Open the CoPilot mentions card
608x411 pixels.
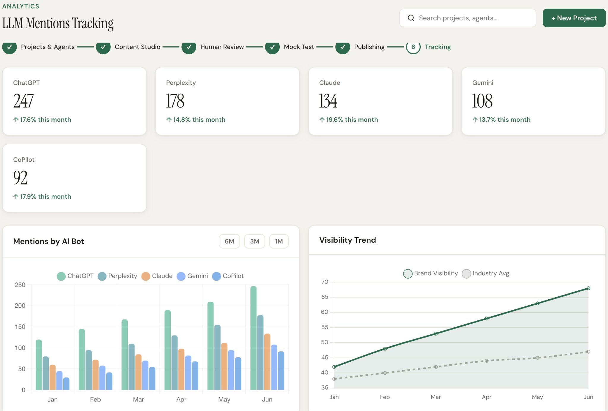[74, 178]
